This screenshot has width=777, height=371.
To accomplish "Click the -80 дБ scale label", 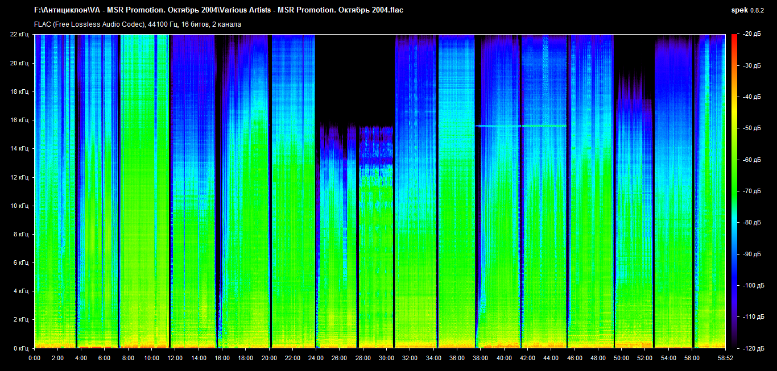I will [x=751, y=222].
